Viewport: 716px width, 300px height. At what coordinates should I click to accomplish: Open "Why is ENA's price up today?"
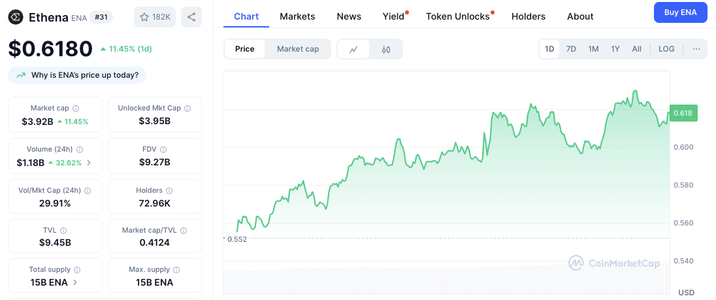click(x=78, y=75)
